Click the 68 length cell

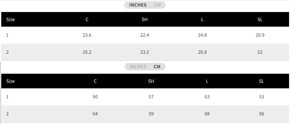coord(207,114)
